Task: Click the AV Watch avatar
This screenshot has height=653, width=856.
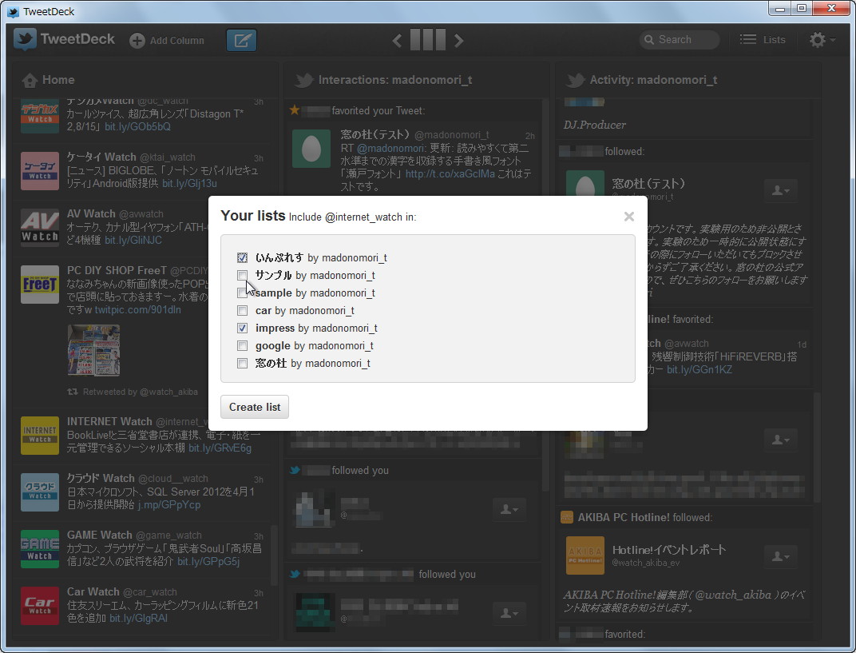Action: tap(40, 228)
